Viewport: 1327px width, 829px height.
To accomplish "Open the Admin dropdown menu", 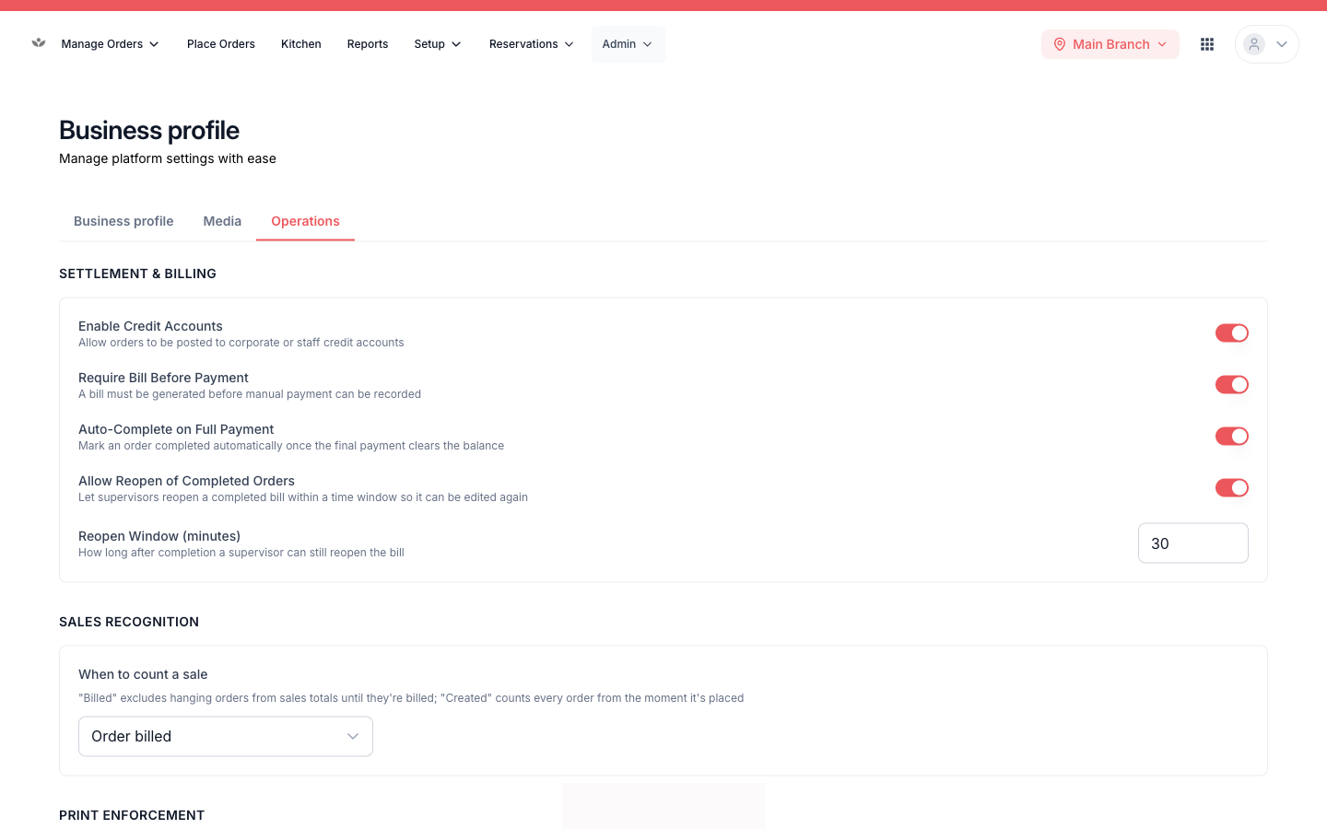I will [628, 44].
